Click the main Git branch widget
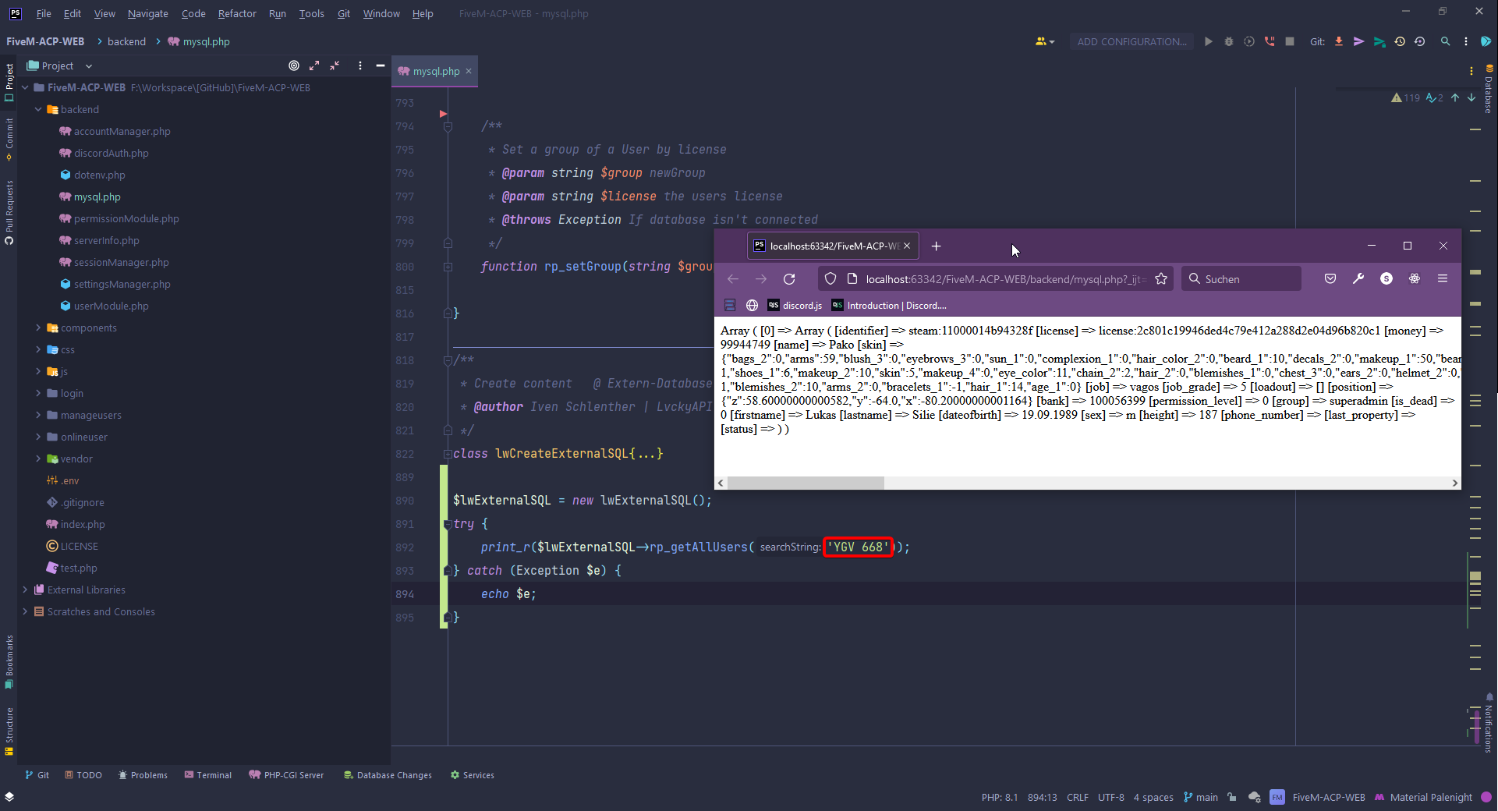Viewport: 1498px width, 811px height. (x=1201, y=797)
